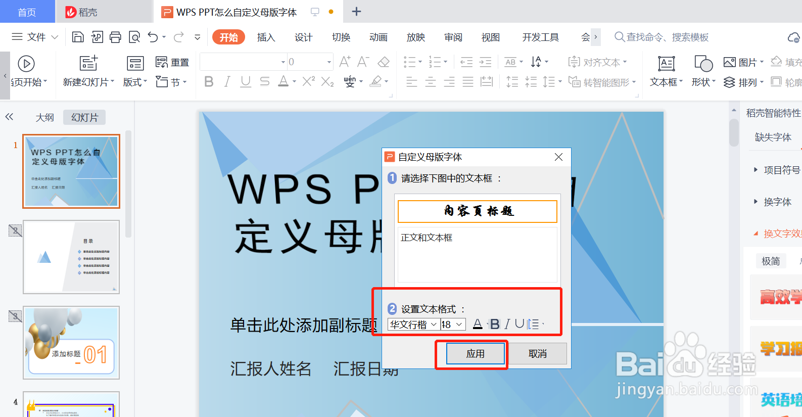Start slideshow from current page play icon
Viewport: 802px width, 417px height.
click(26, 64)
